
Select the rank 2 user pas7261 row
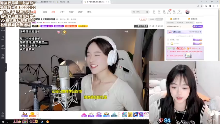point(185,44)
